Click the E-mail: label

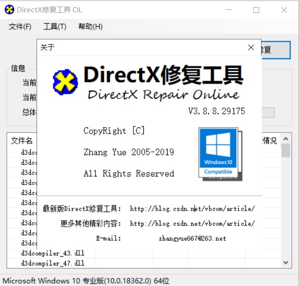[x=109, y=239]
